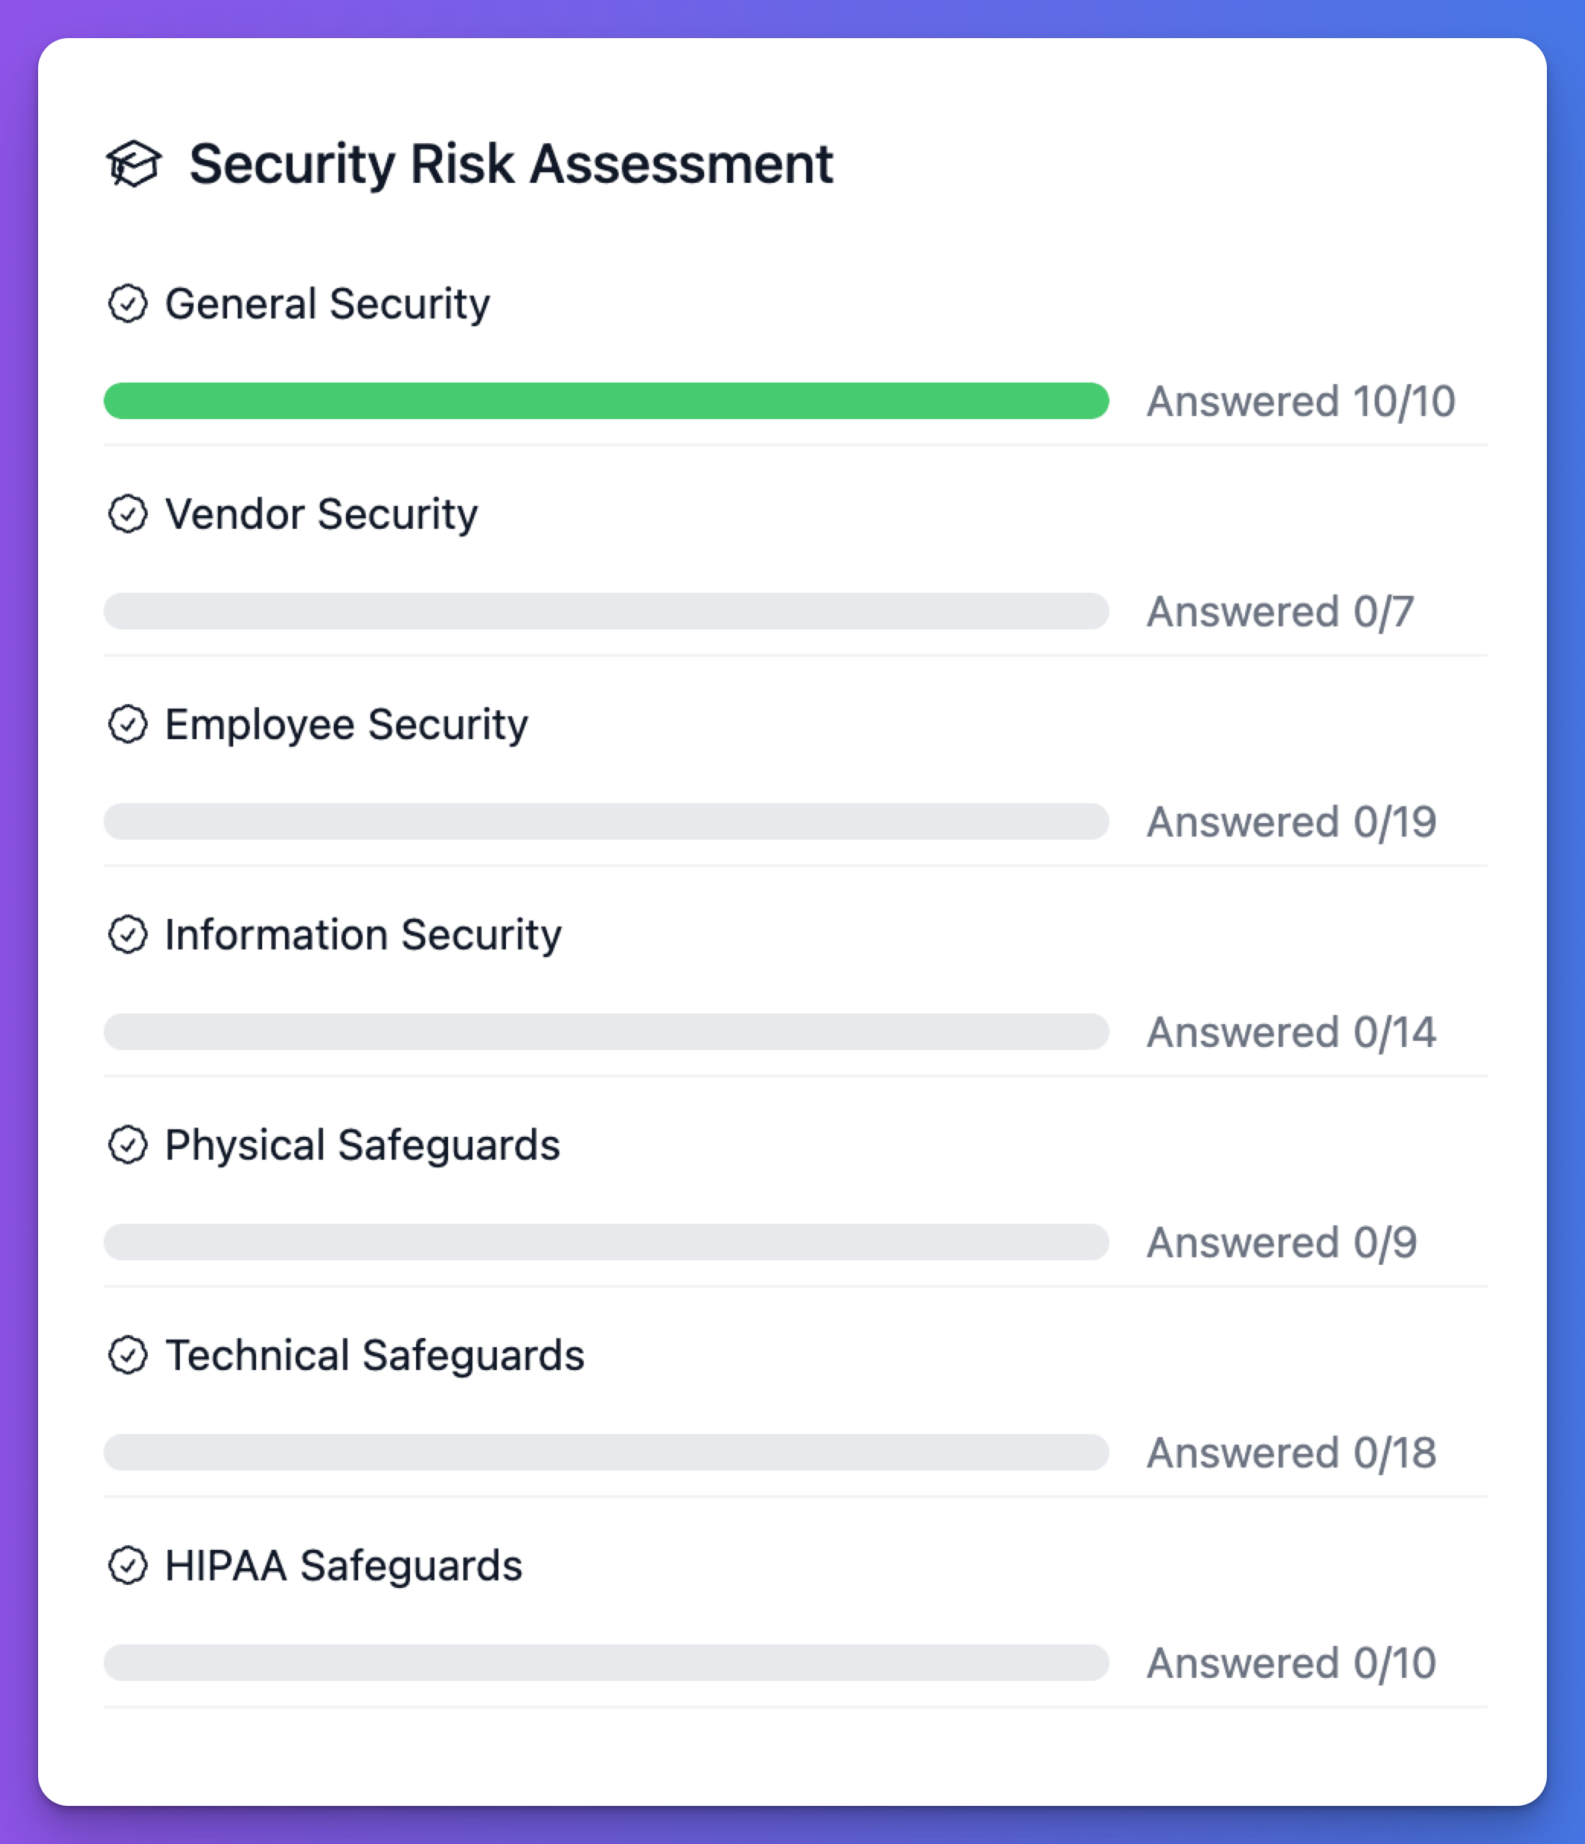1585x1844 pixels.
Task: Click the Answered 10/10 status text
Action: click(1300, 402)
